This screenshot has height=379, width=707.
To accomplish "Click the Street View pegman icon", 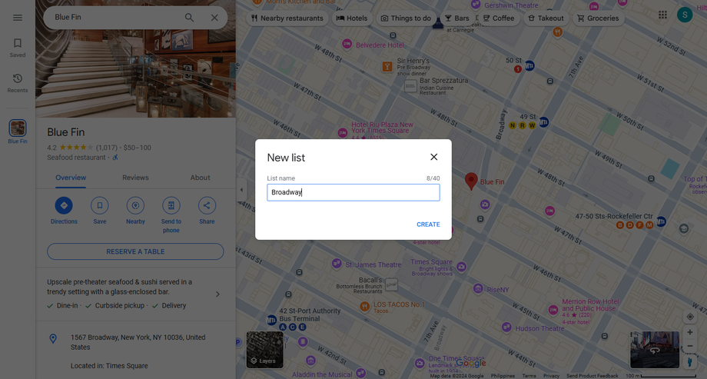I will pyautogui.click(x=689, y=362).
